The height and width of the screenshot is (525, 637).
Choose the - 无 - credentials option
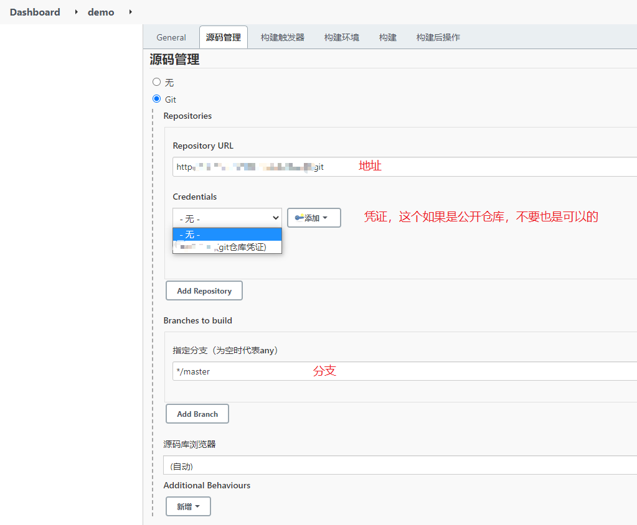[x=227, y=235]
